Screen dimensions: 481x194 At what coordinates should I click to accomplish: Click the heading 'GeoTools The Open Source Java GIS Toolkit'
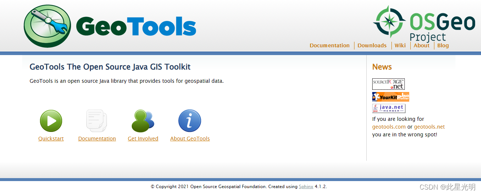pyautogui.click(x=110, y=67)
